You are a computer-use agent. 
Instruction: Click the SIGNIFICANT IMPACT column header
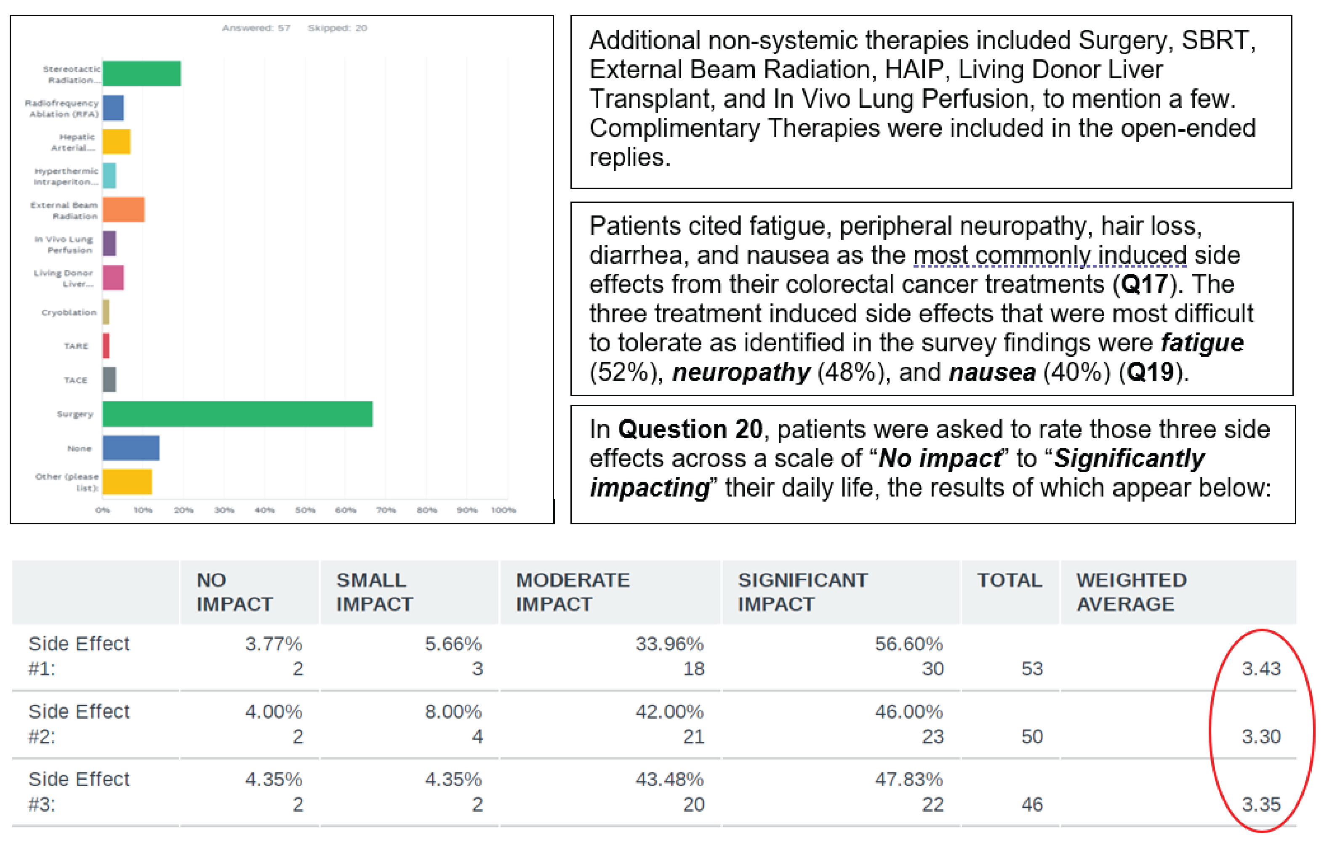802,592
